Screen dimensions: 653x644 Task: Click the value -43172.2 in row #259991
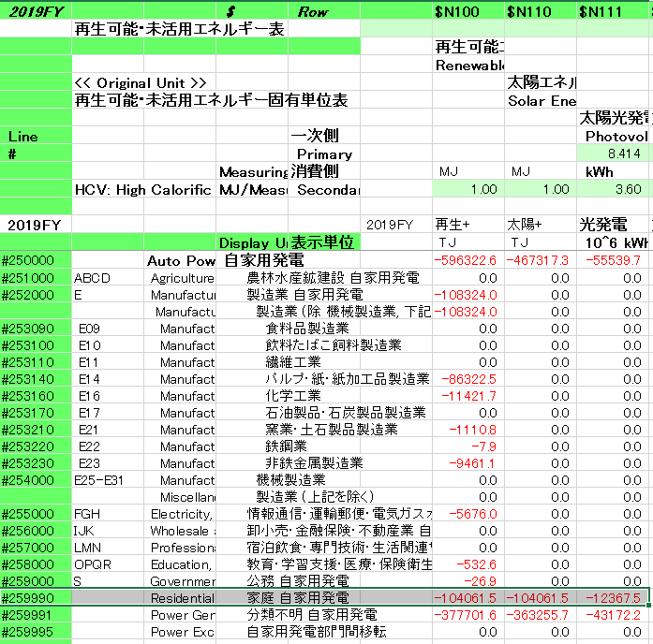(x=613, y=615)
